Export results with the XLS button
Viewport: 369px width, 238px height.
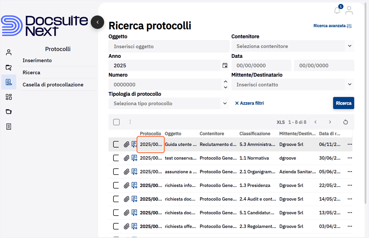[x=281, y=122]
